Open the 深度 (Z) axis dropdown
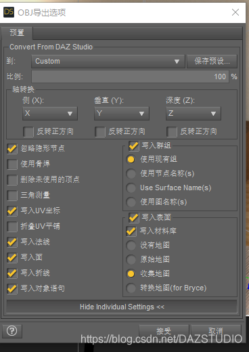Image resolution: width=249 pixels, height=352 pixels. 194,113
